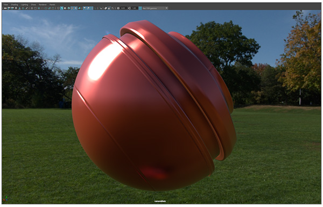Click the Bookmarks icon
This screenshot has width=323, height=207.
pos(16,8)
